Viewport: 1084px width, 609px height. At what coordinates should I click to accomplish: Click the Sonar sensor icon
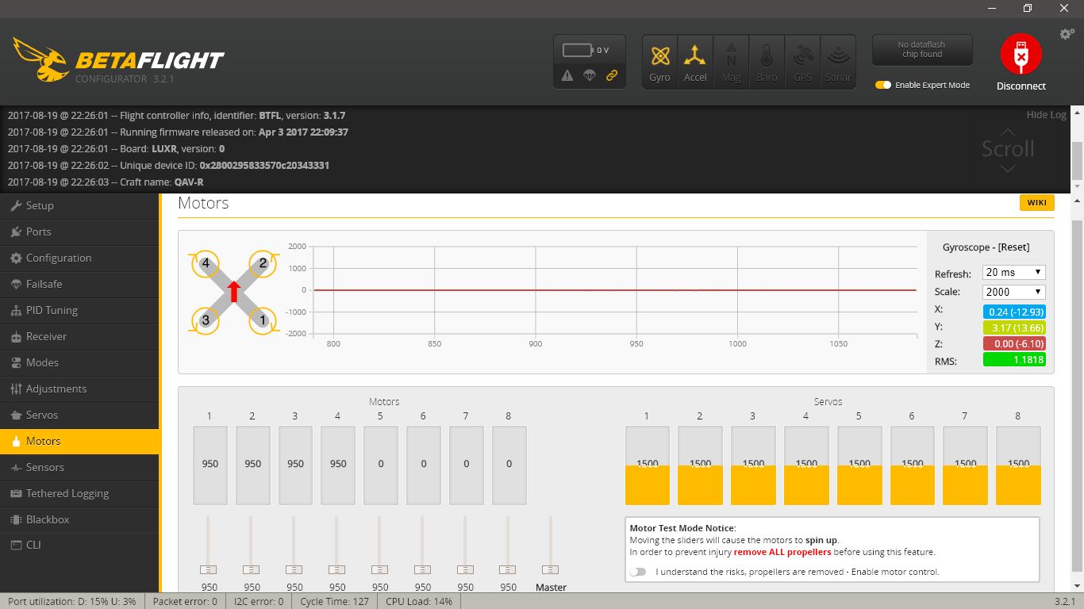[x=838, y=62]
